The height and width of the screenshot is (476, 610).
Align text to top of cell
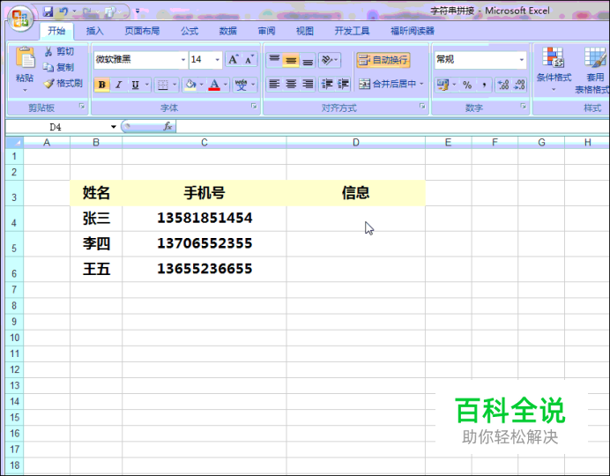274,60
